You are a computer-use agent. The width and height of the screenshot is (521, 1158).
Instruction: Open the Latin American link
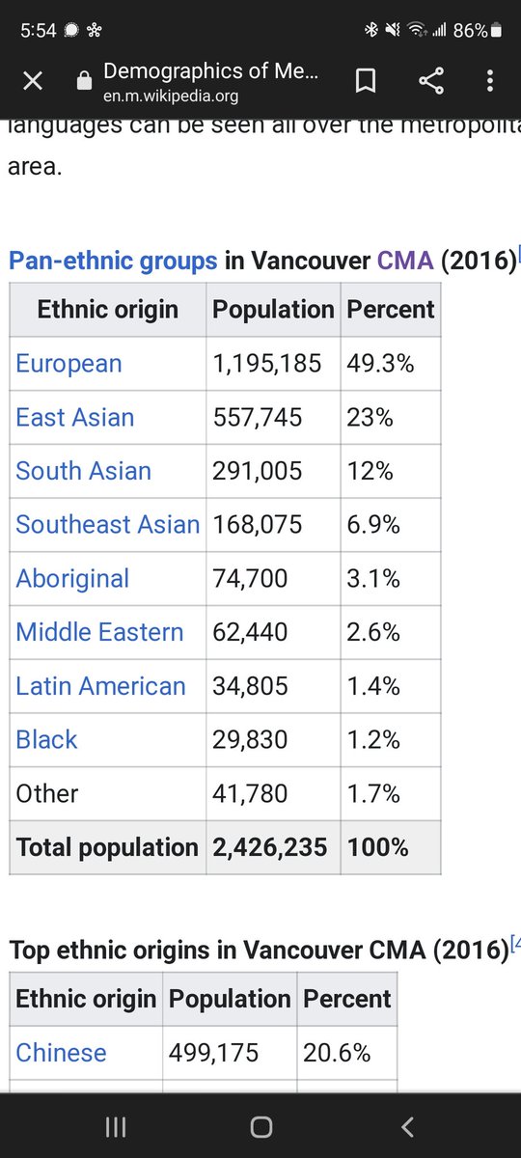100,686
